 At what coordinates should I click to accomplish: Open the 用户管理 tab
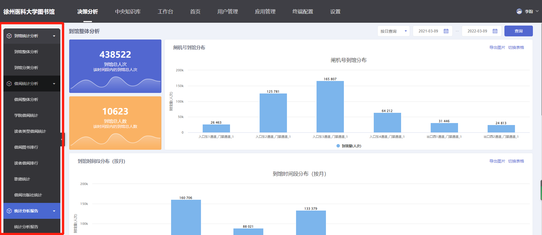point(227,12)
